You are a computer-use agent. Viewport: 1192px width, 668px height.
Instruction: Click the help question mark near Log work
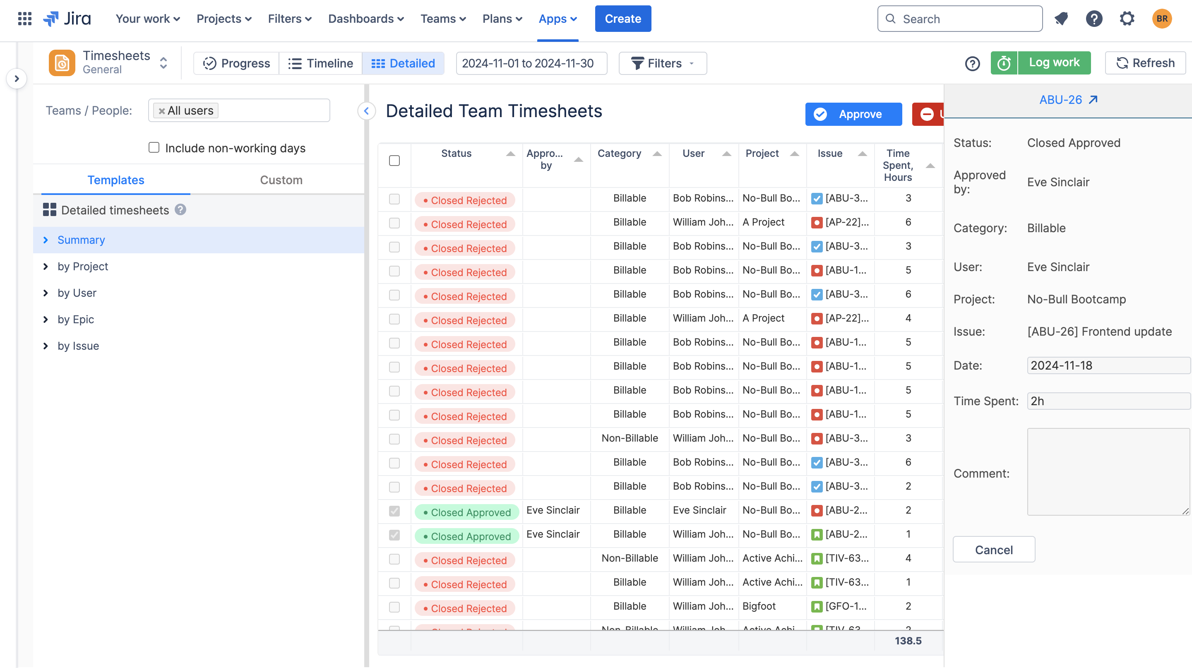point(972,63)
